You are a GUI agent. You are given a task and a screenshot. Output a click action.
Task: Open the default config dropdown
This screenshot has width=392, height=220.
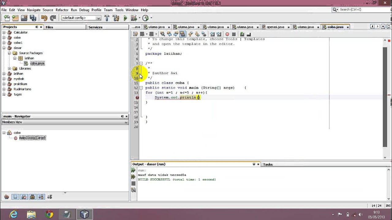click(x=81, y=18)
